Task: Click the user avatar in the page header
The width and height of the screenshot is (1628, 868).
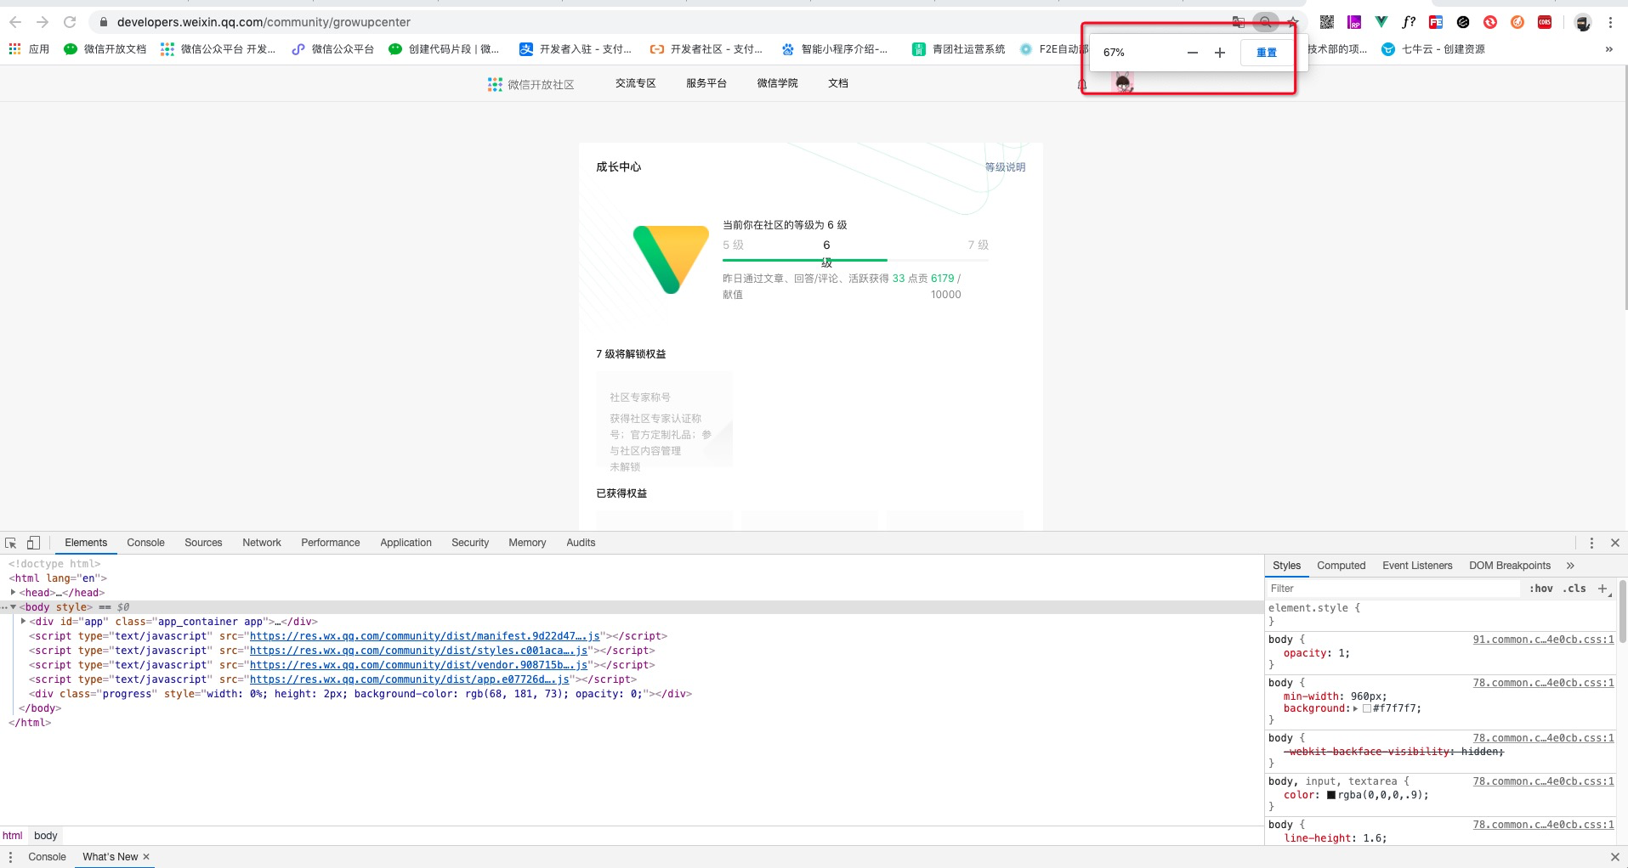Action: click(1123, 83)
